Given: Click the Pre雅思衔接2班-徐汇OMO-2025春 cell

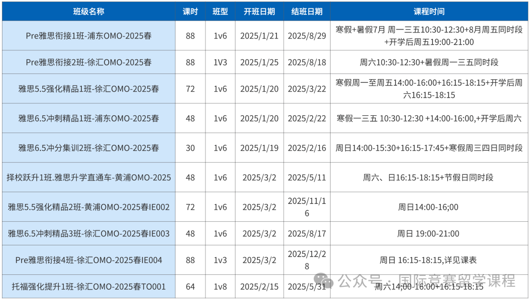Looking at the screenshot, I should [x=89, y=63].
